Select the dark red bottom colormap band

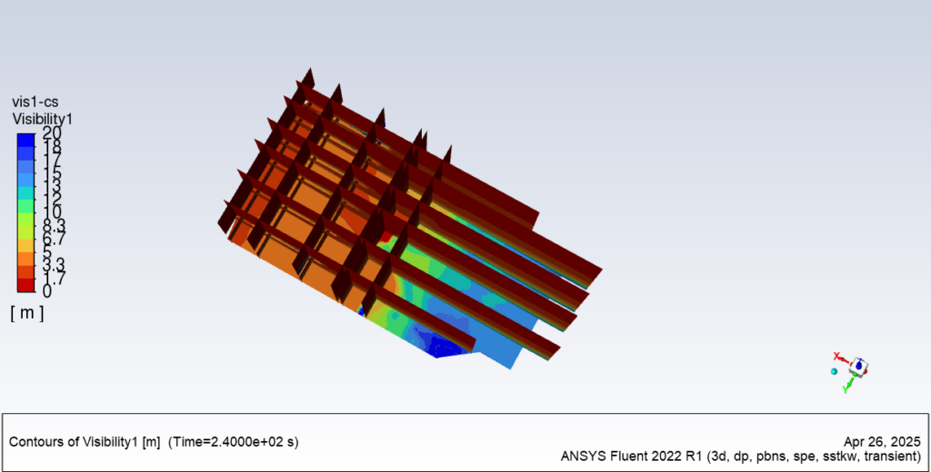pyautogui.click(x=26, y=287)
